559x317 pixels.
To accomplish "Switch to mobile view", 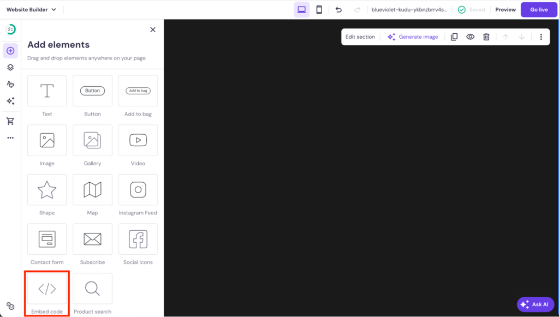I will [x=319, y=9].
